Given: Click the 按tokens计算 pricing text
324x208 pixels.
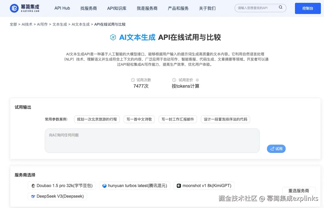Looking at the screenshot, I should click(186, 86).
